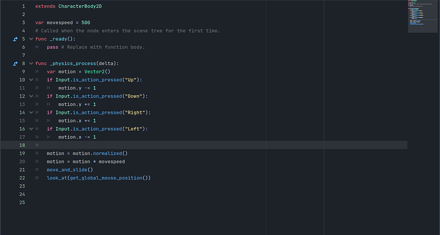
Task: Click "motion.x += 1" on line 15
Action: tap(77, 121)
